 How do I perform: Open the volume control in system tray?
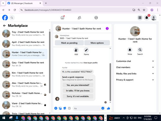click(135, 118)
